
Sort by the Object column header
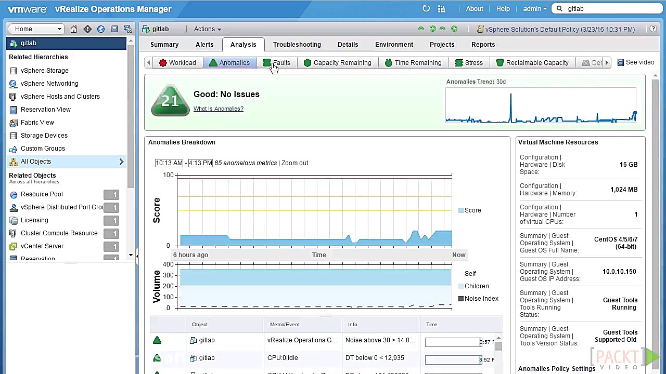225,325
